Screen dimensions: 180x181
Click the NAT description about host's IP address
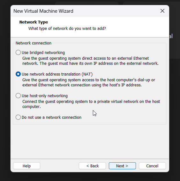[89, 83]
